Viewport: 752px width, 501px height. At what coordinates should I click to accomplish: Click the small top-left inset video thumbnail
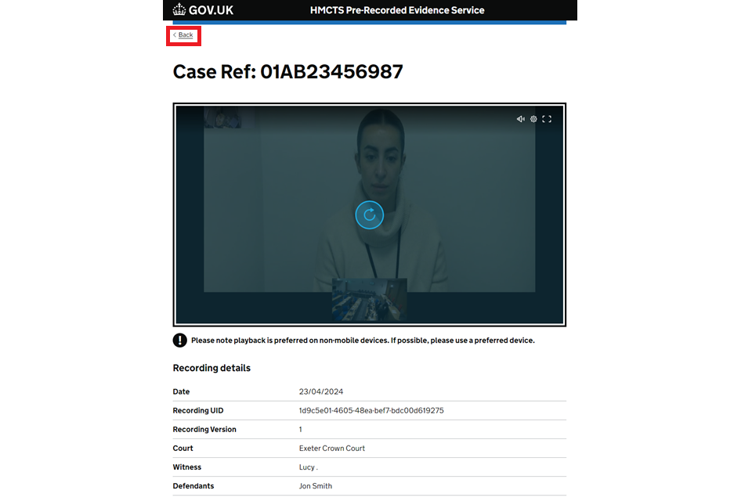coord(222,117)
